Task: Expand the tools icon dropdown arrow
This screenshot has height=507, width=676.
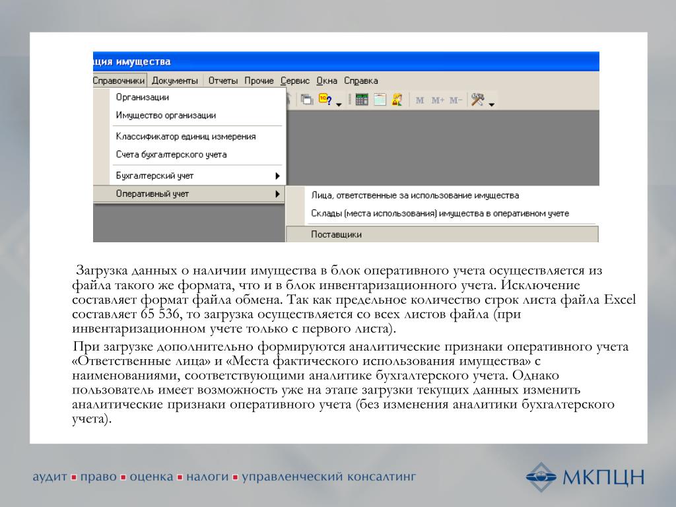Action: pyautogui.click(x=491, y=104)
